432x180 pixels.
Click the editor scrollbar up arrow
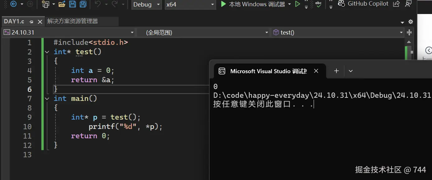pyautogui.click(x=409, y=42)
